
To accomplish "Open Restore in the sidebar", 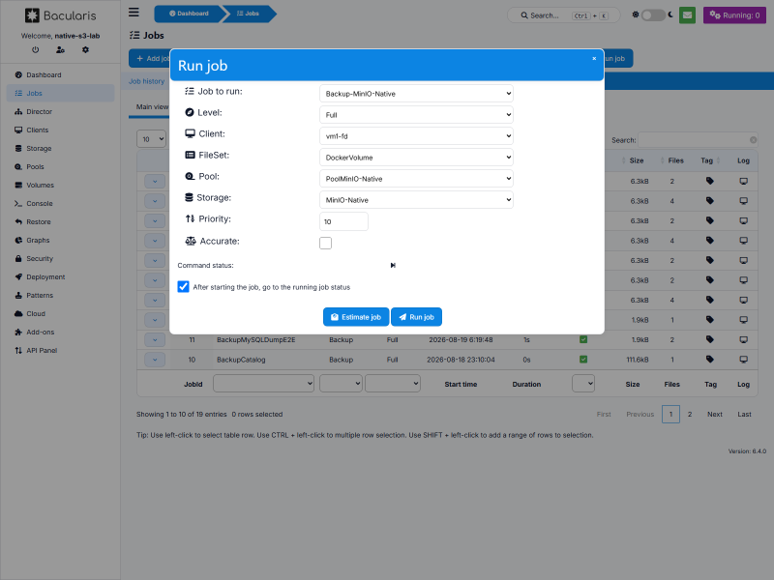I will [60, 222].
